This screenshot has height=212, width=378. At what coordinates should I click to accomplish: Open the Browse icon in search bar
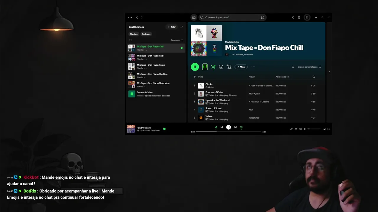[x=263, y=17]
